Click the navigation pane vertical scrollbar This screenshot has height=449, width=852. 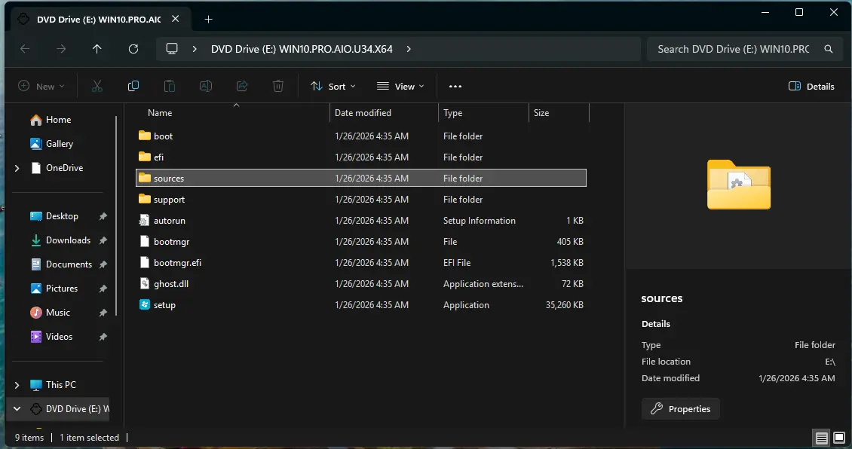click(116, 215)
